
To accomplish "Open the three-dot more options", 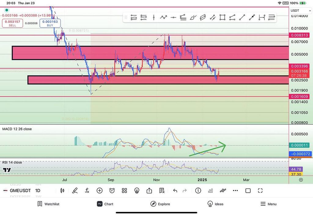I will click(x=235, y=191).
